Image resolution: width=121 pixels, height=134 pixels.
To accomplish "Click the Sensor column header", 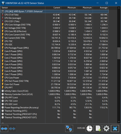I will coord(23,8).
